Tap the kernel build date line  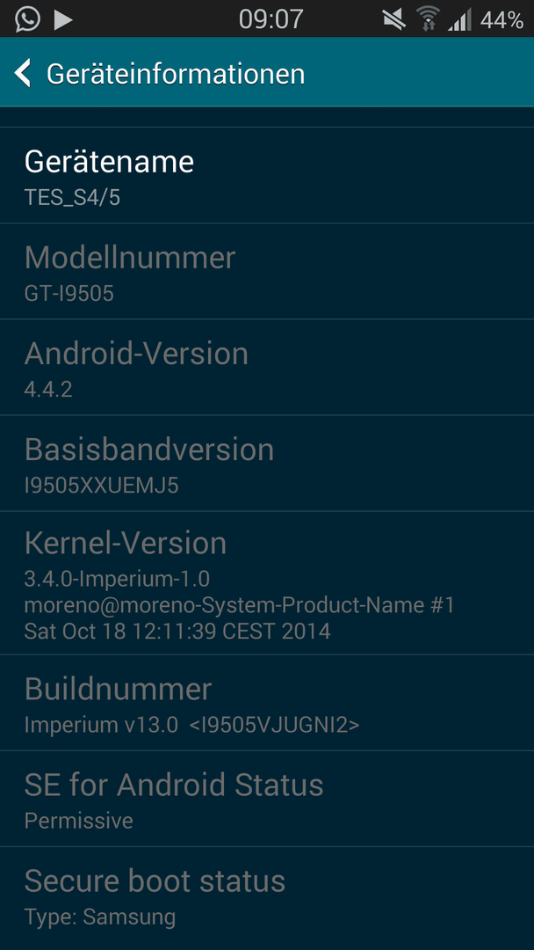point(177,631)
